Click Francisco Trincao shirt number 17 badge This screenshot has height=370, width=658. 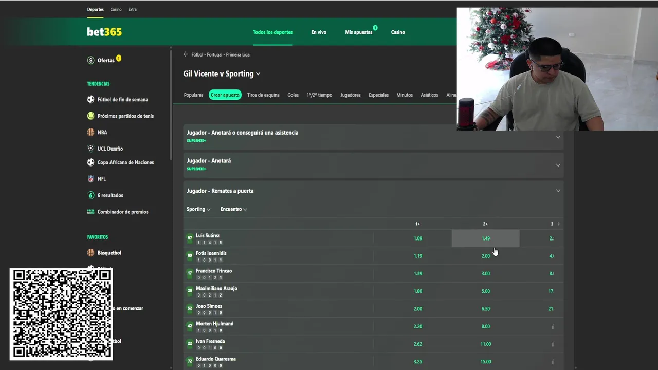click(x=190, y=273)
